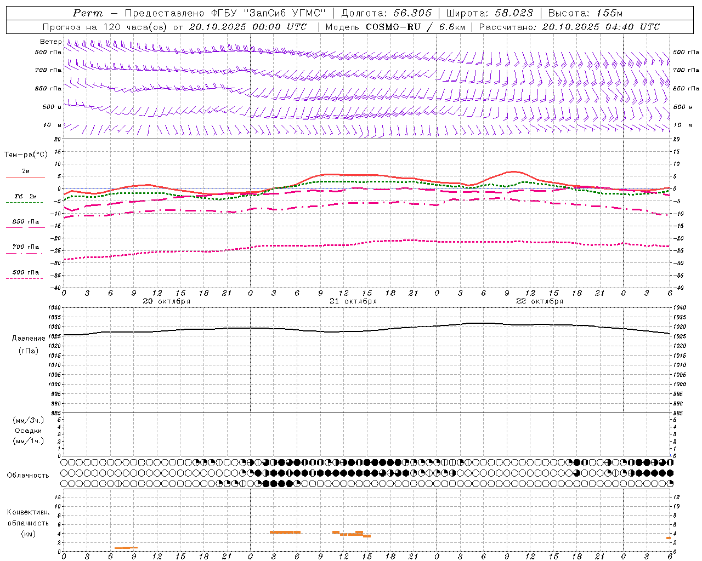The width and height of the screenshot is (702, 561).
Task: Click the "22 октября" date label
Action: coord(540,301)
